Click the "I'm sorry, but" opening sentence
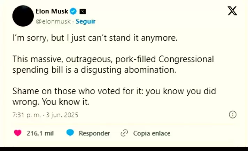Image resolution: width=248 pixels, height=151 pixels. click(x=95, y=38)
